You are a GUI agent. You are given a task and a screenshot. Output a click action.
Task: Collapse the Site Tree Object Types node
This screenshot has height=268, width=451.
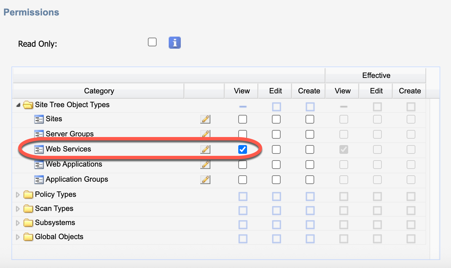pos(18,105)
